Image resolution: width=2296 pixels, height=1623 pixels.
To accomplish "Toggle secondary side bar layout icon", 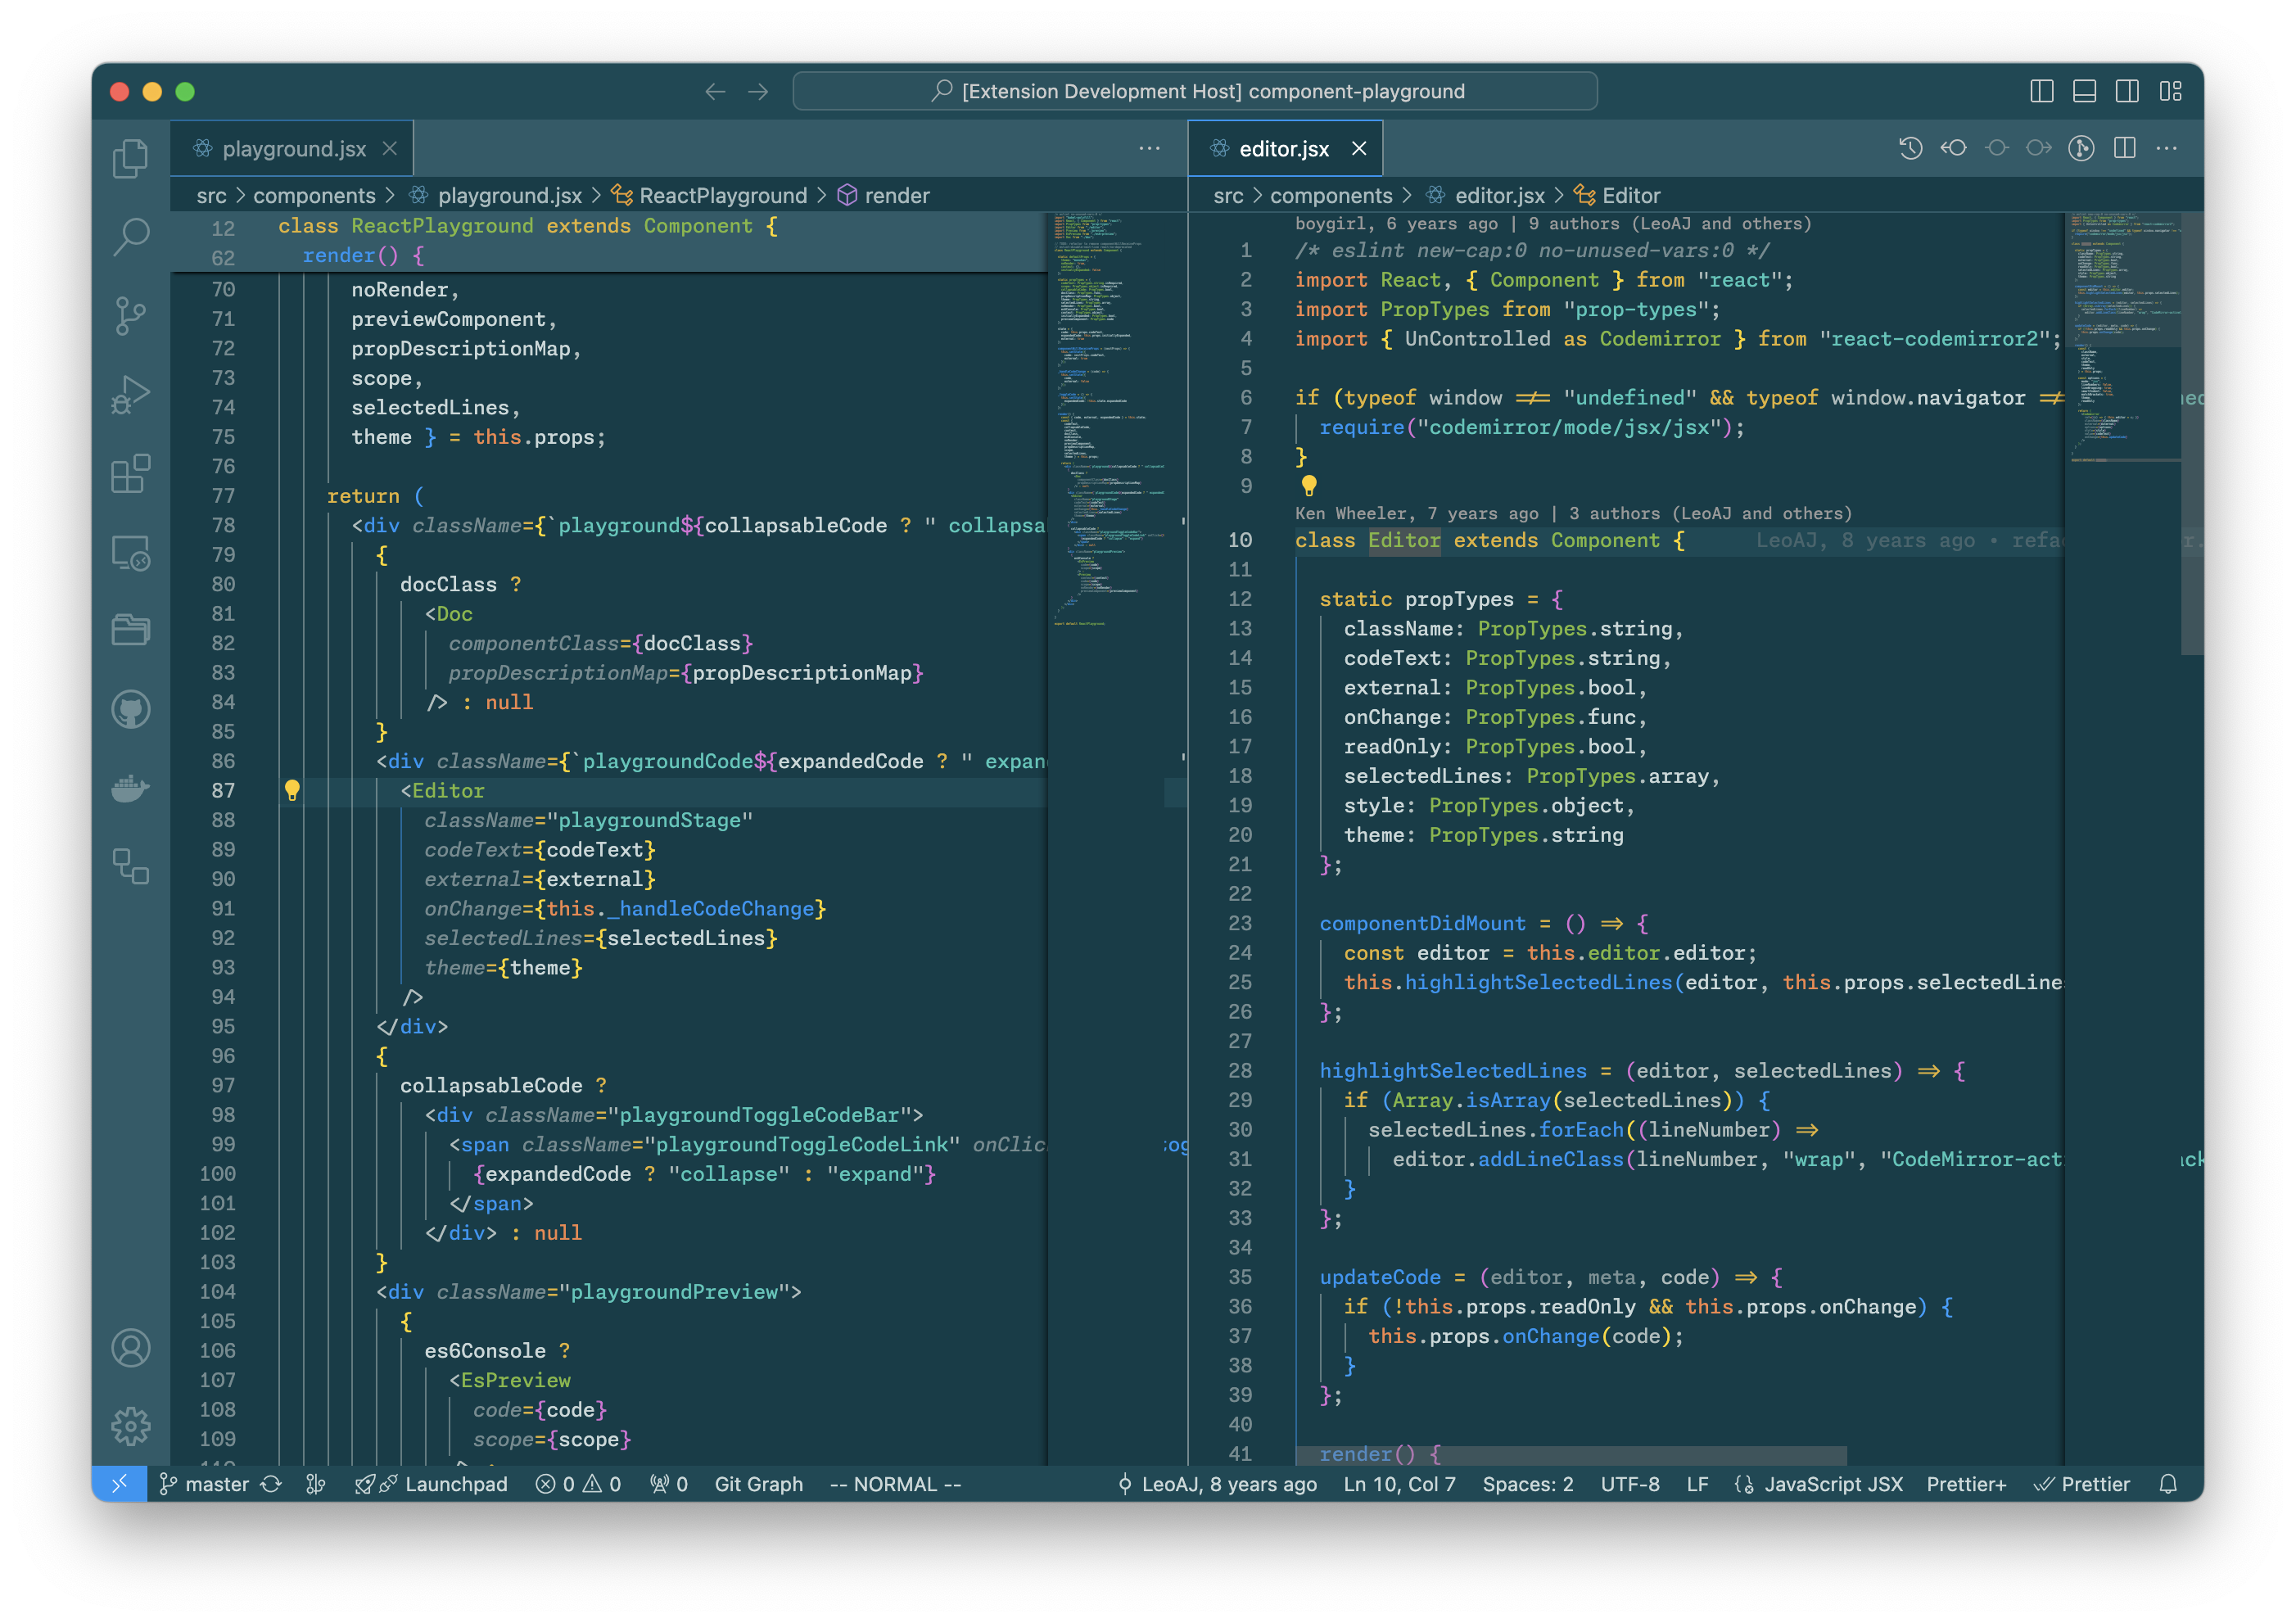I will tap(2127, 92).
